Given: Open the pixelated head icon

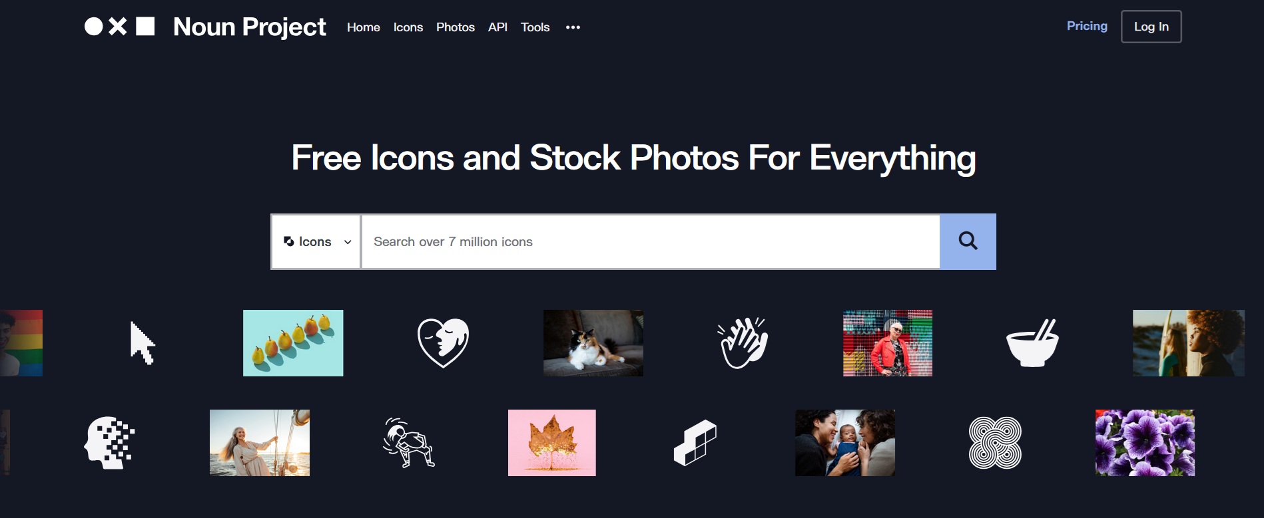Looking at the screenshot, I should tap(110, 443).
